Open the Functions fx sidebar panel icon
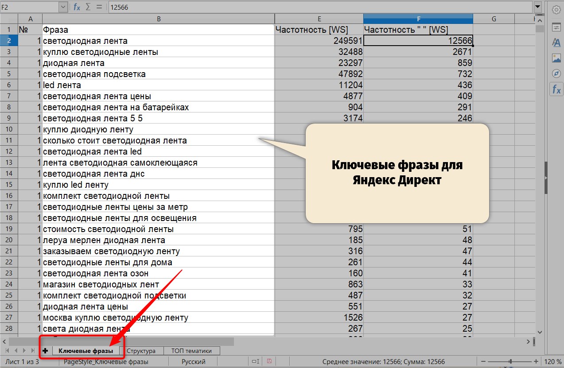Viewport: 564px width, 368px height. tap(556, 89)
